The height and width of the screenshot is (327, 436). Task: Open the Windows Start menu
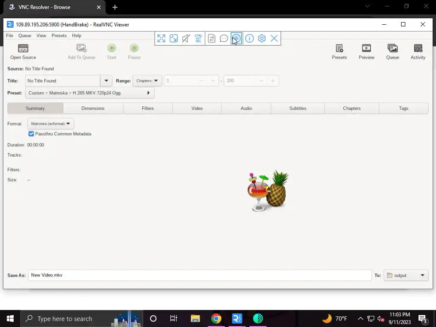10,318
